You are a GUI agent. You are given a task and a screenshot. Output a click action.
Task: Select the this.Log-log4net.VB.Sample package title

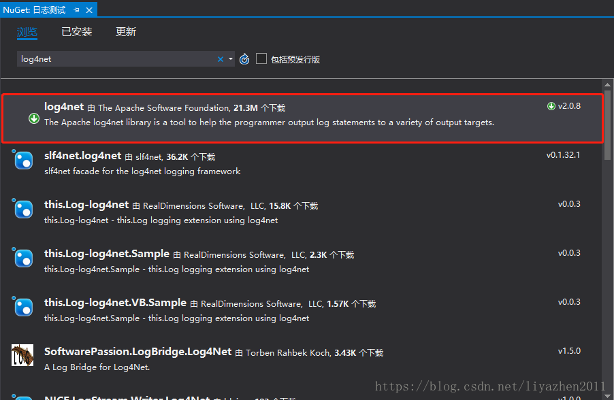coord(116,303)
